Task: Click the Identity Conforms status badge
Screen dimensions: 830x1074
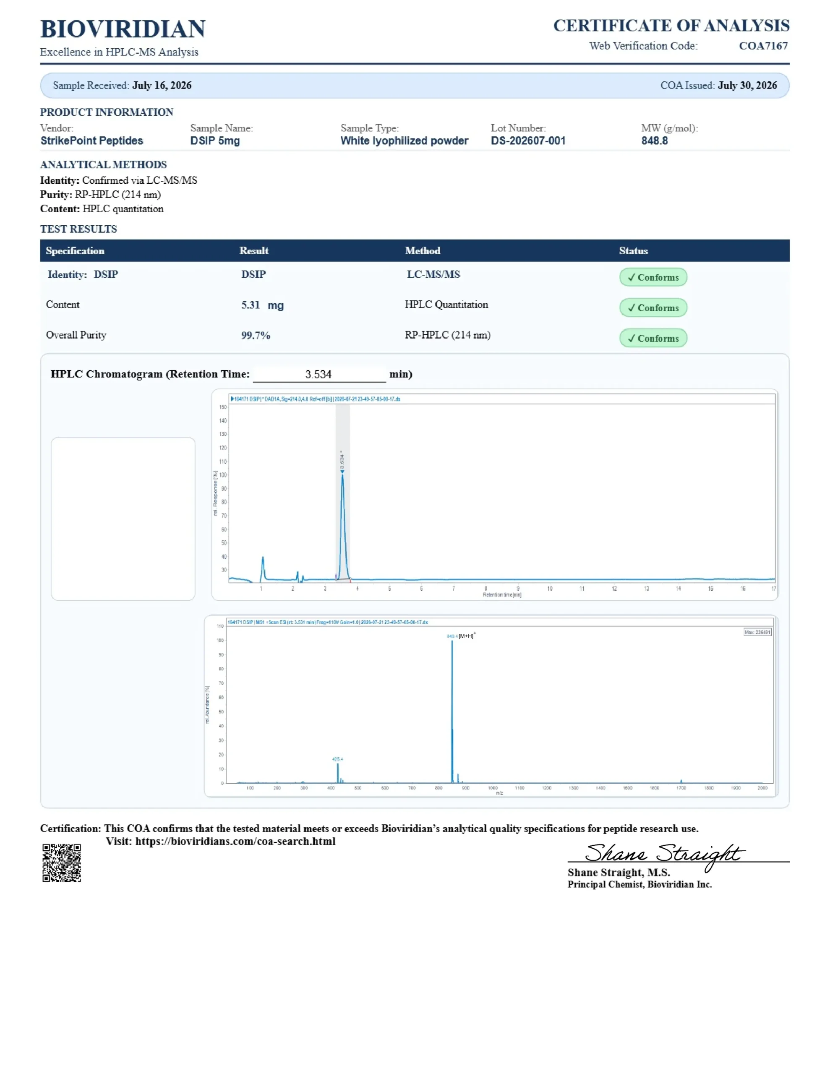Action: (653, 277)
